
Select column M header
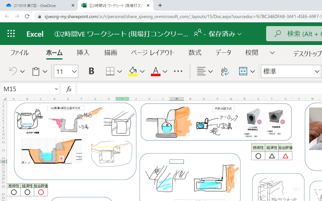tap(177, 99)
